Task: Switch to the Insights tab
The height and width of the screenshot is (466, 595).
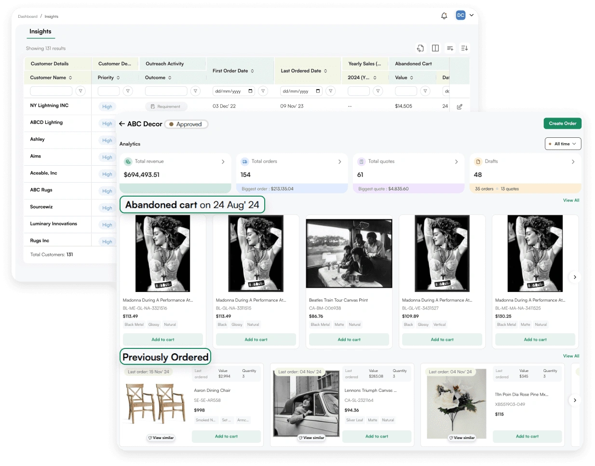Action: (x=41, y=32)
